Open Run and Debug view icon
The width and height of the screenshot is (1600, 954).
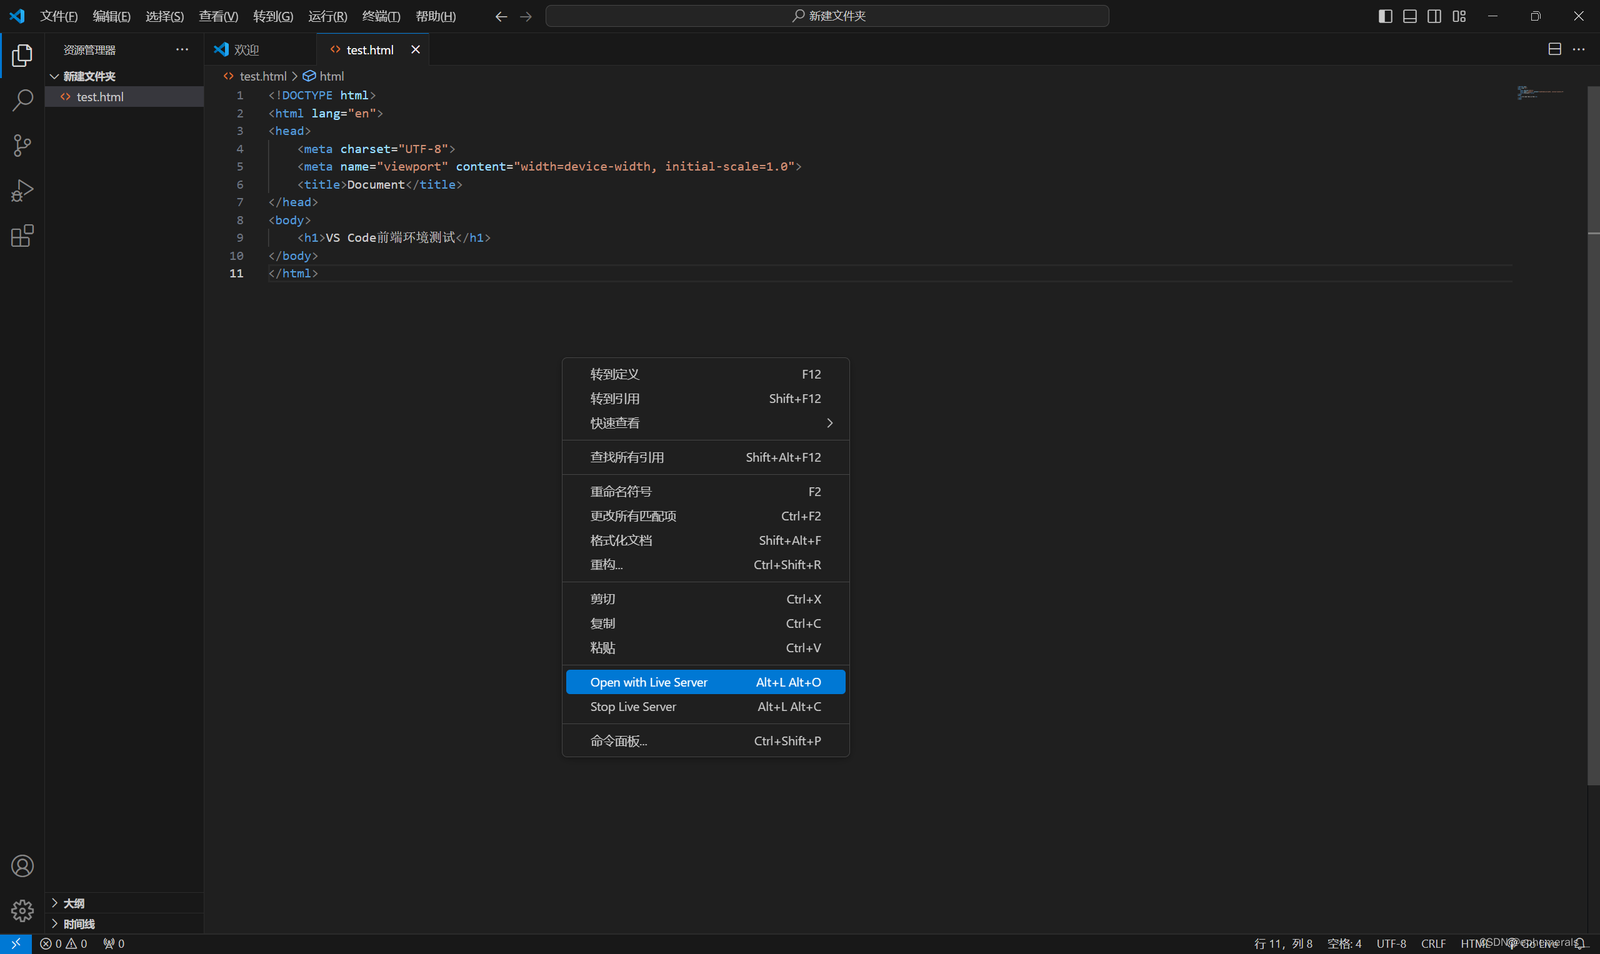22,191
